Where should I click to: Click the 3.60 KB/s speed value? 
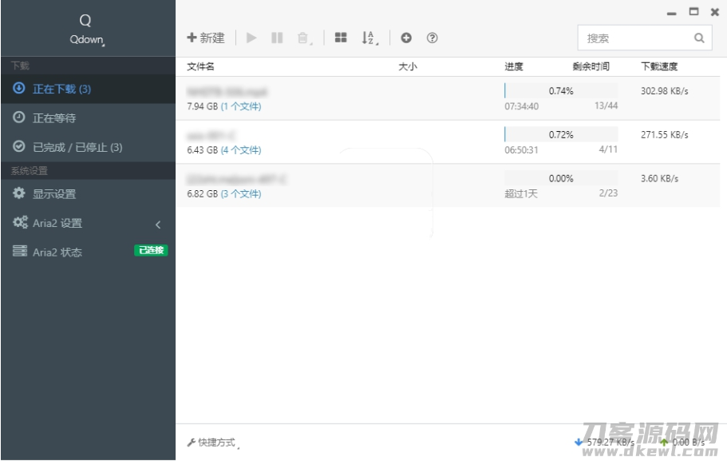pos(659,178)
